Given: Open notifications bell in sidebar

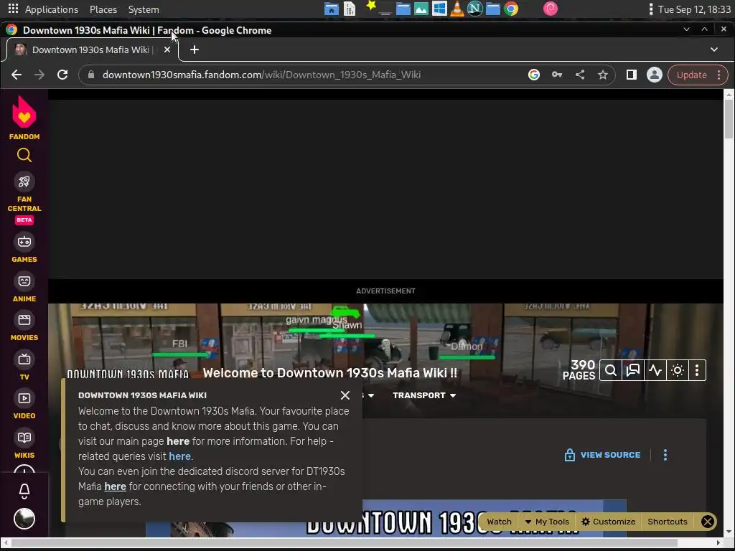Looking at the screenshot, I should pos(24,491).
